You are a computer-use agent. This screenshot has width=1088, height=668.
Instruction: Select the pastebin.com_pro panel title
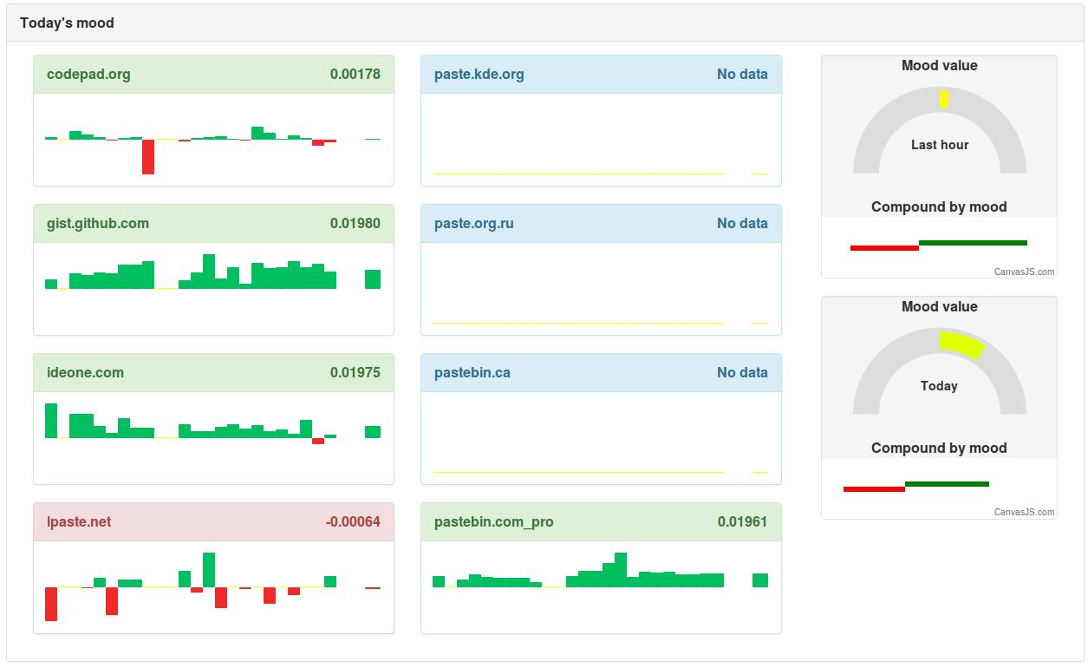click(493, 521)
